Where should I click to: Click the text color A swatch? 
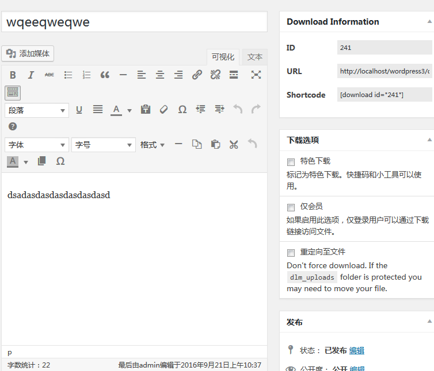point(116,110)
